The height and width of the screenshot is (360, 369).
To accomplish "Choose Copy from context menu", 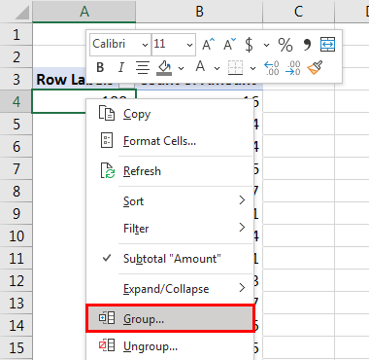I will pos(170,114).
